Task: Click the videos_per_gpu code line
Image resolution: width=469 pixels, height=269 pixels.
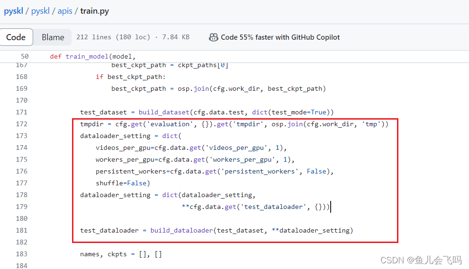Action: coord(191,148)
